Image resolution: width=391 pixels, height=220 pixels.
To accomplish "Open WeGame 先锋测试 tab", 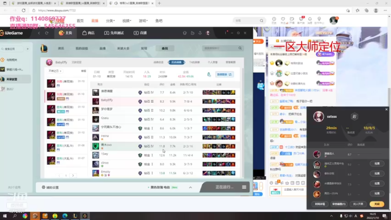I will [x=114, y=33].
